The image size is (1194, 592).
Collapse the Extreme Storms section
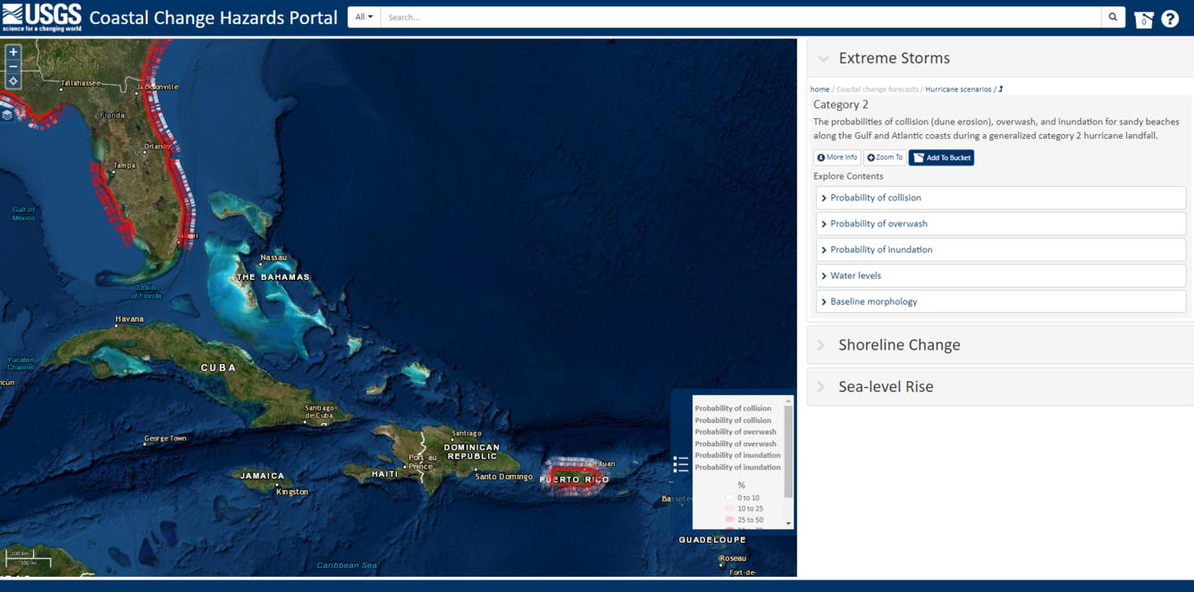click(x=823, y=58)
